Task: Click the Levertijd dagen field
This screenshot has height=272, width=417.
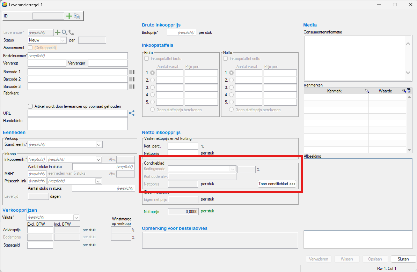Action: coord(38,196)
